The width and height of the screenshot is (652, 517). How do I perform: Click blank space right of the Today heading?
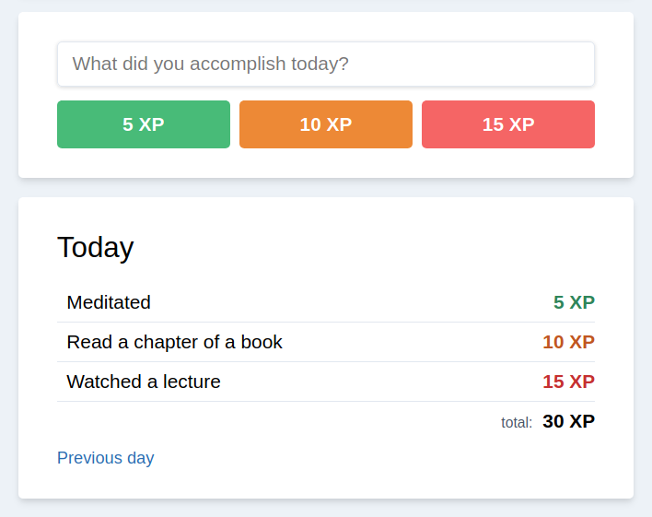368,247
